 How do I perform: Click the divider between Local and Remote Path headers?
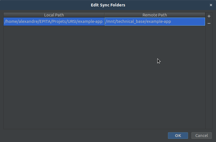click(x=105, y=15)
